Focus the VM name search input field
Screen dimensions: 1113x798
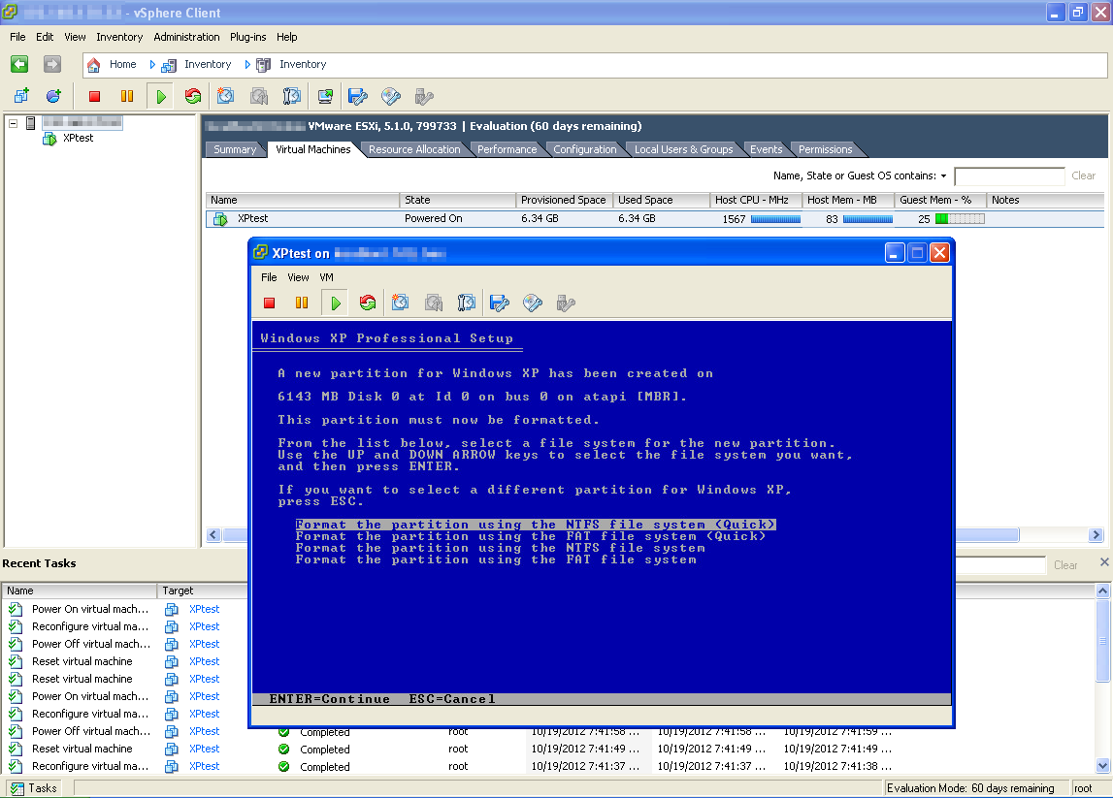pos(1009,176)
